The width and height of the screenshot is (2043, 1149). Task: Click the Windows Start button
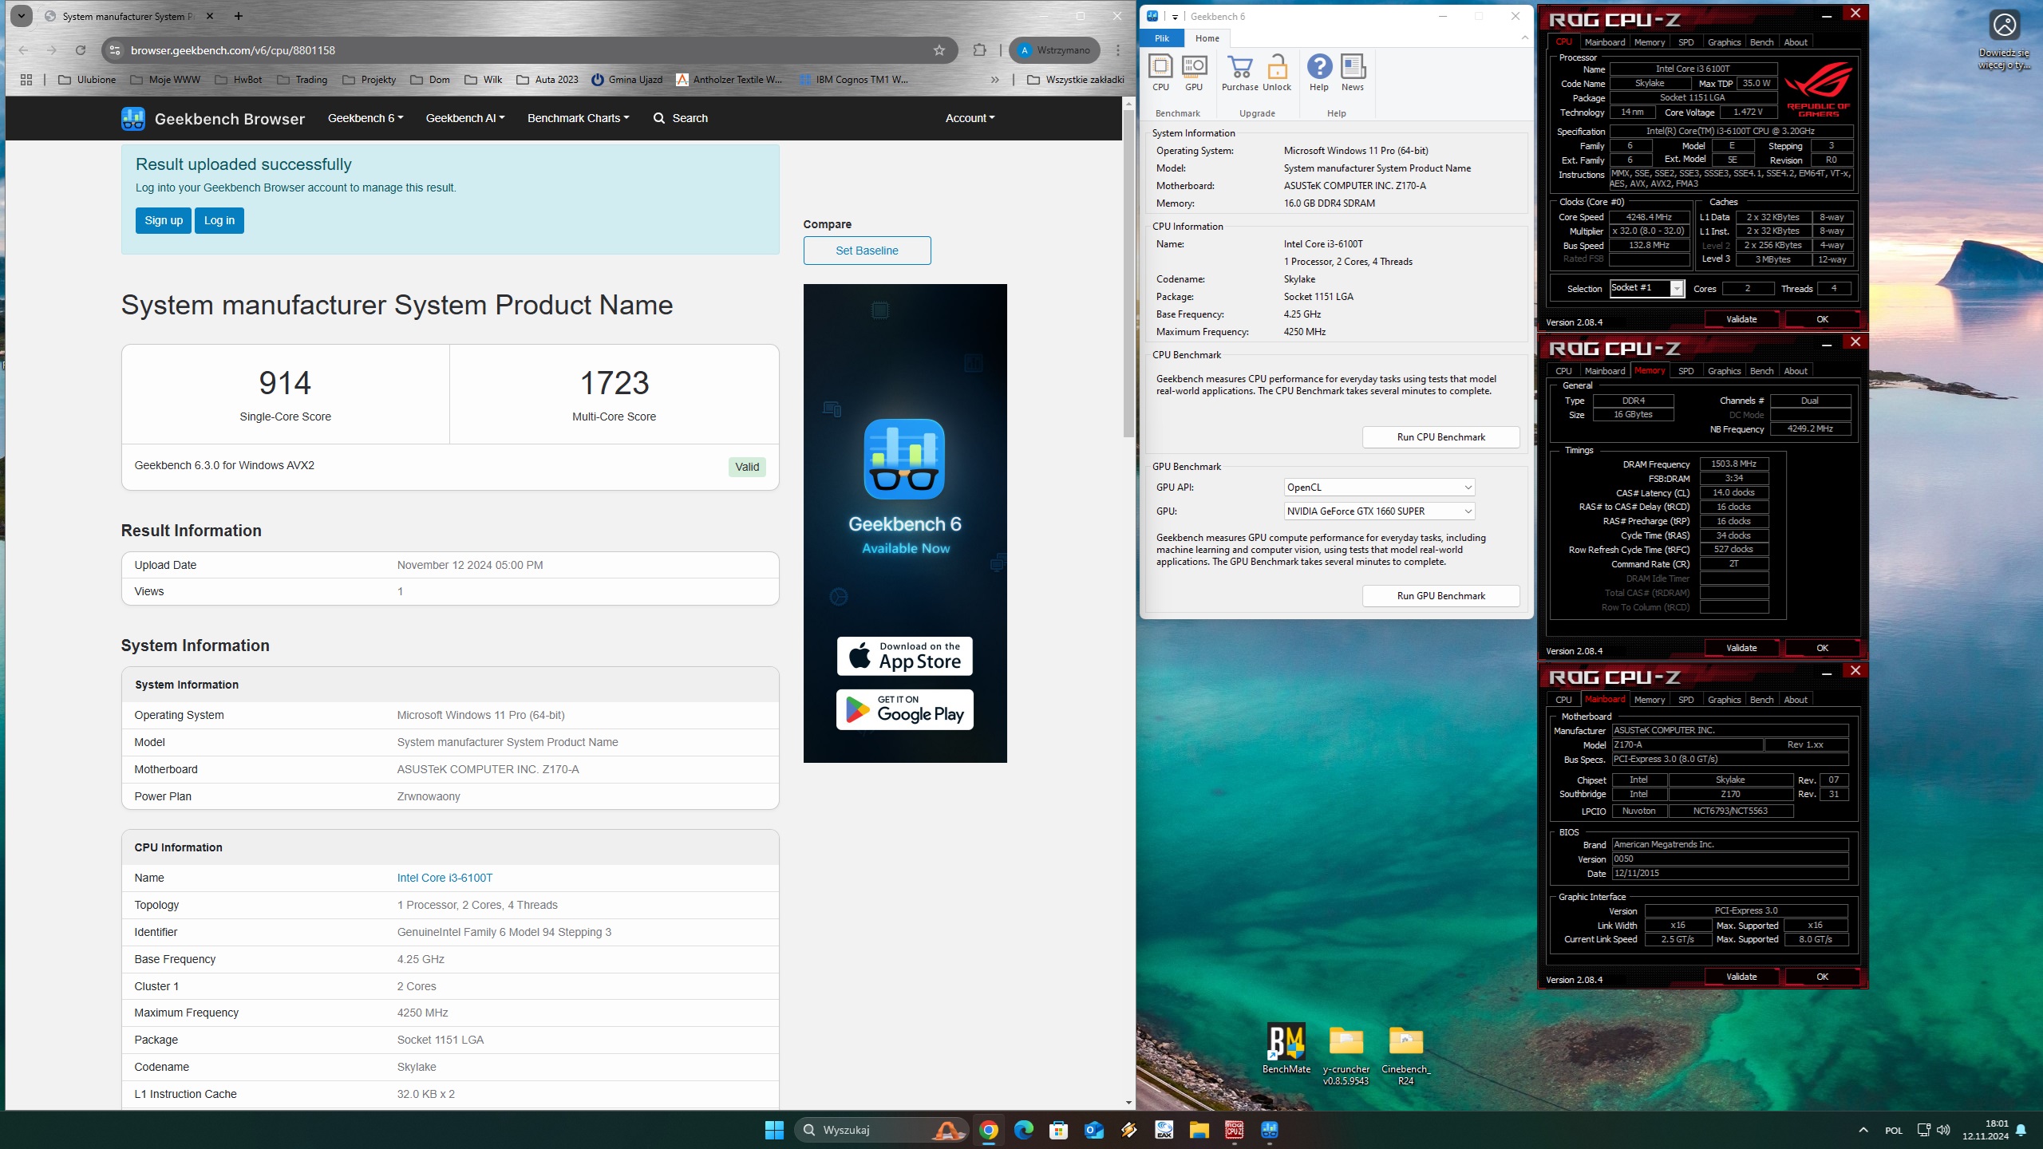774,1130
